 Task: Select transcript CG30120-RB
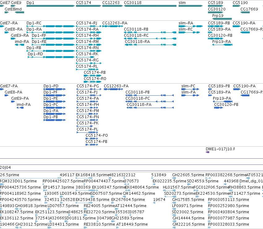click(x=215, y=39)
